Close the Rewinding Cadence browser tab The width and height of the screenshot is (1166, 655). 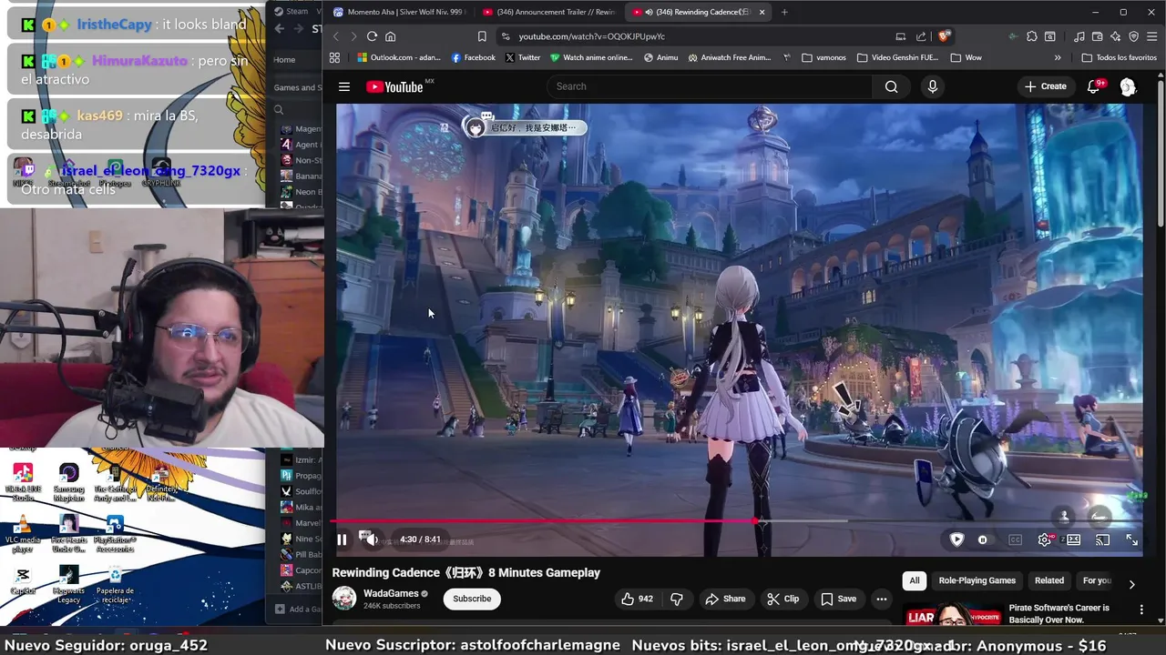(762, 12)
